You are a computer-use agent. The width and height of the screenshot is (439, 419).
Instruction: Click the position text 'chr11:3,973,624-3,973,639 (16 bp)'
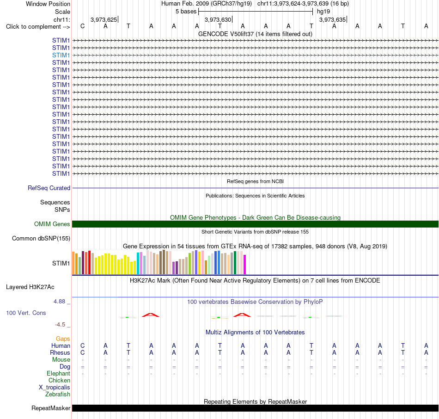(x=303, y=4)
